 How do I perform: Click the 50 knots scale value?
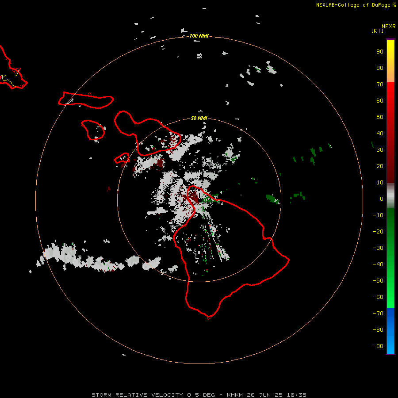(380, 117)
